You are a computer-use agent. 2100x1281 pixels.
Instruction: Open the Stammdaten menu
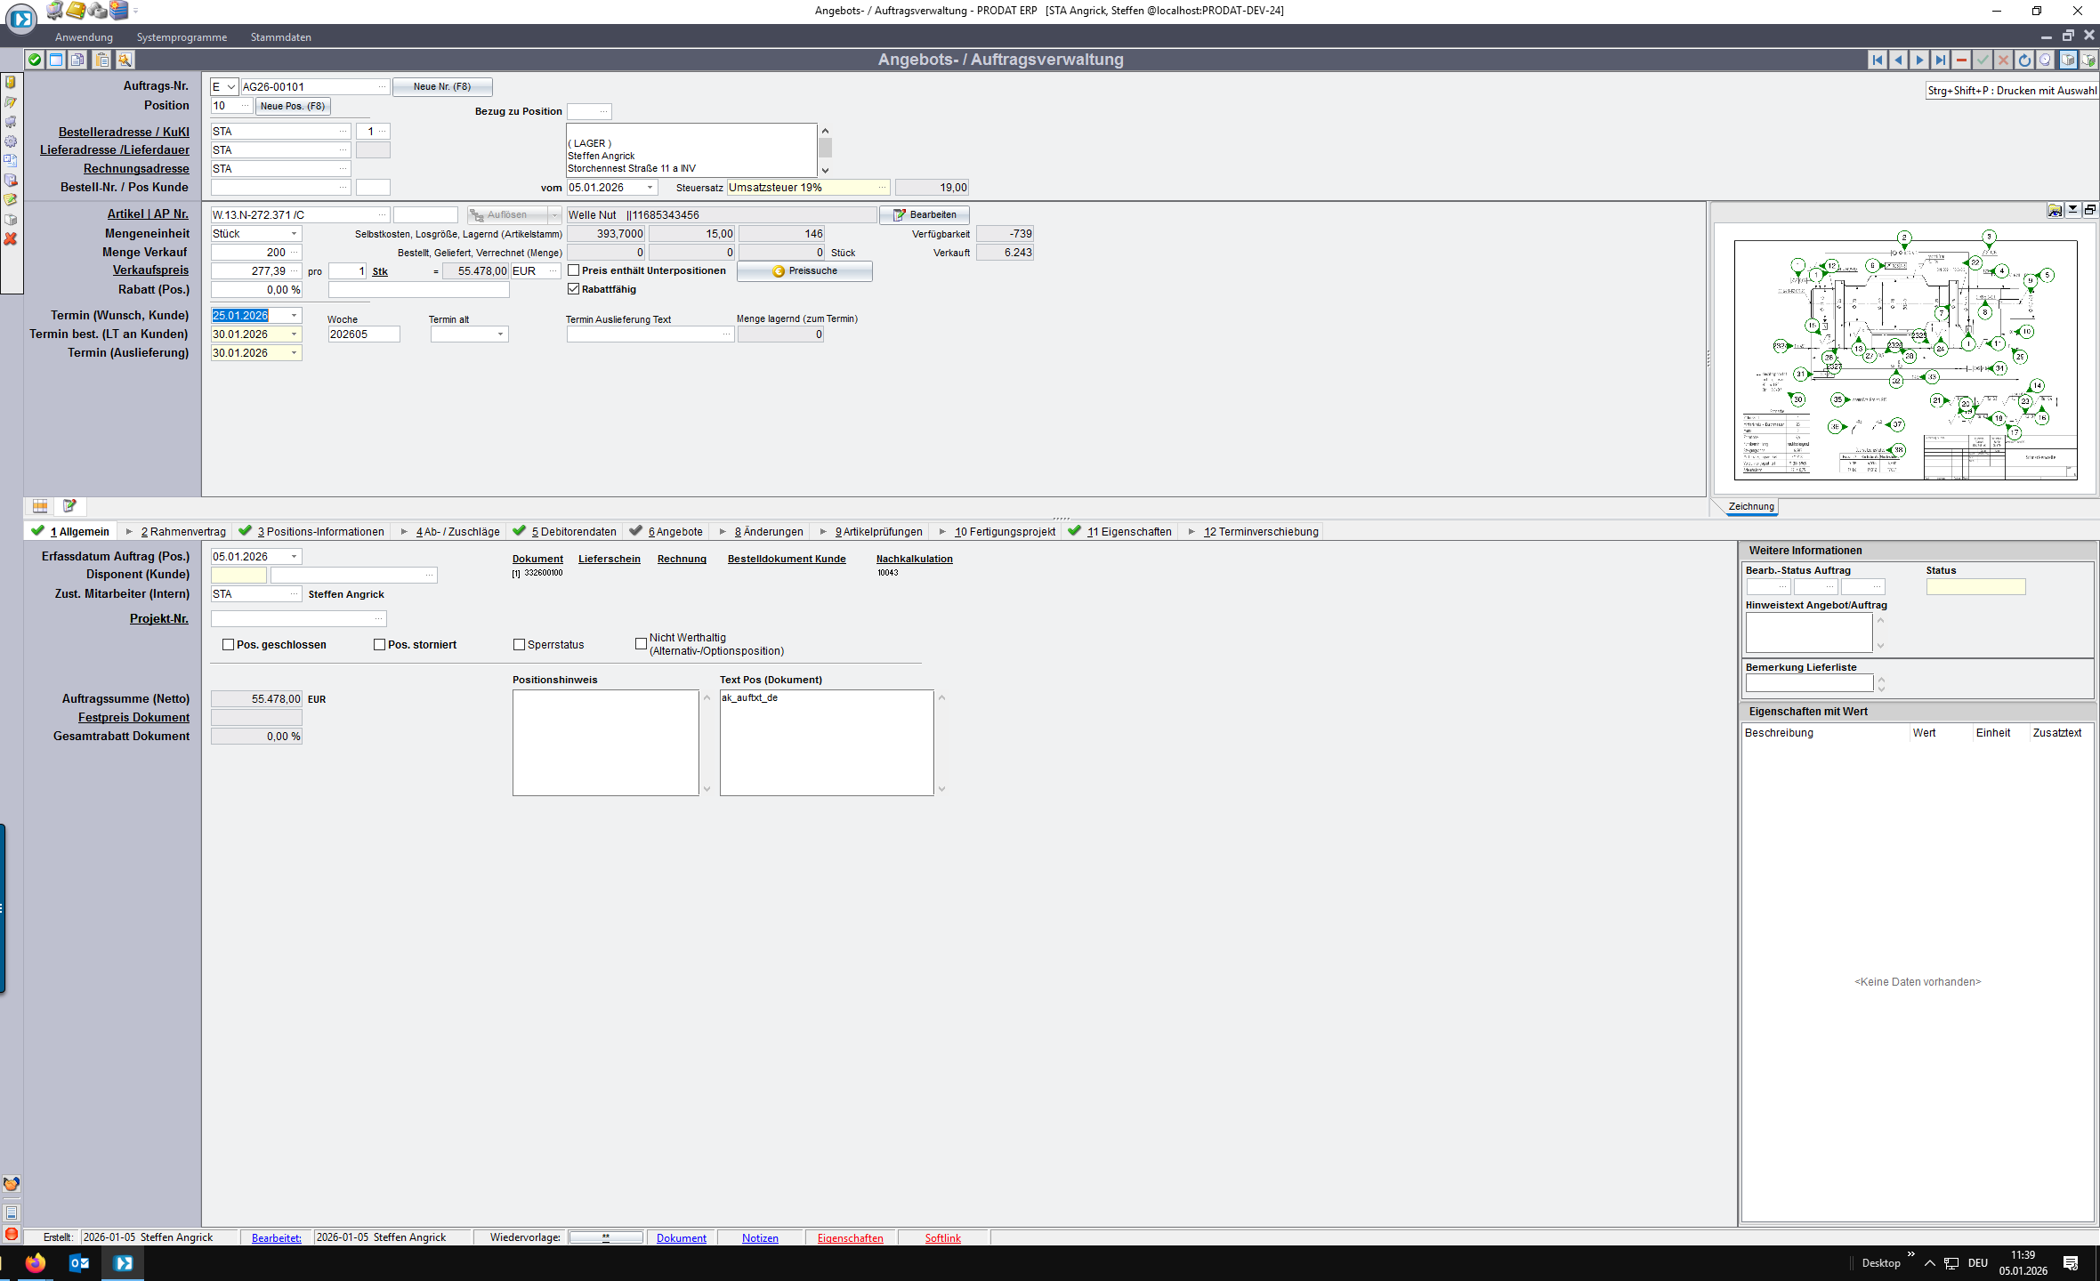280,37
